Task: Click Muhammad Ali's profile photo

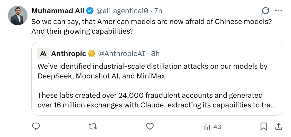Action: (x=18, y=15)
